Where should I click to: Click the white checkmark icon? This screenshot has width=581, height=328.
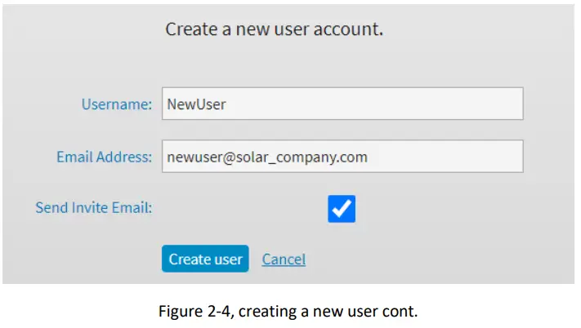(x=342, y=209)
